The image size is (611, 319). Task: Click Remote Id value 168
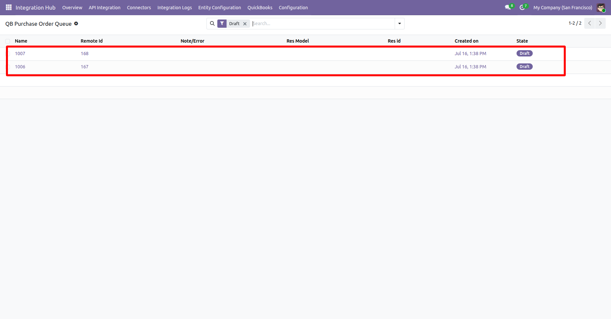[85, 53]
